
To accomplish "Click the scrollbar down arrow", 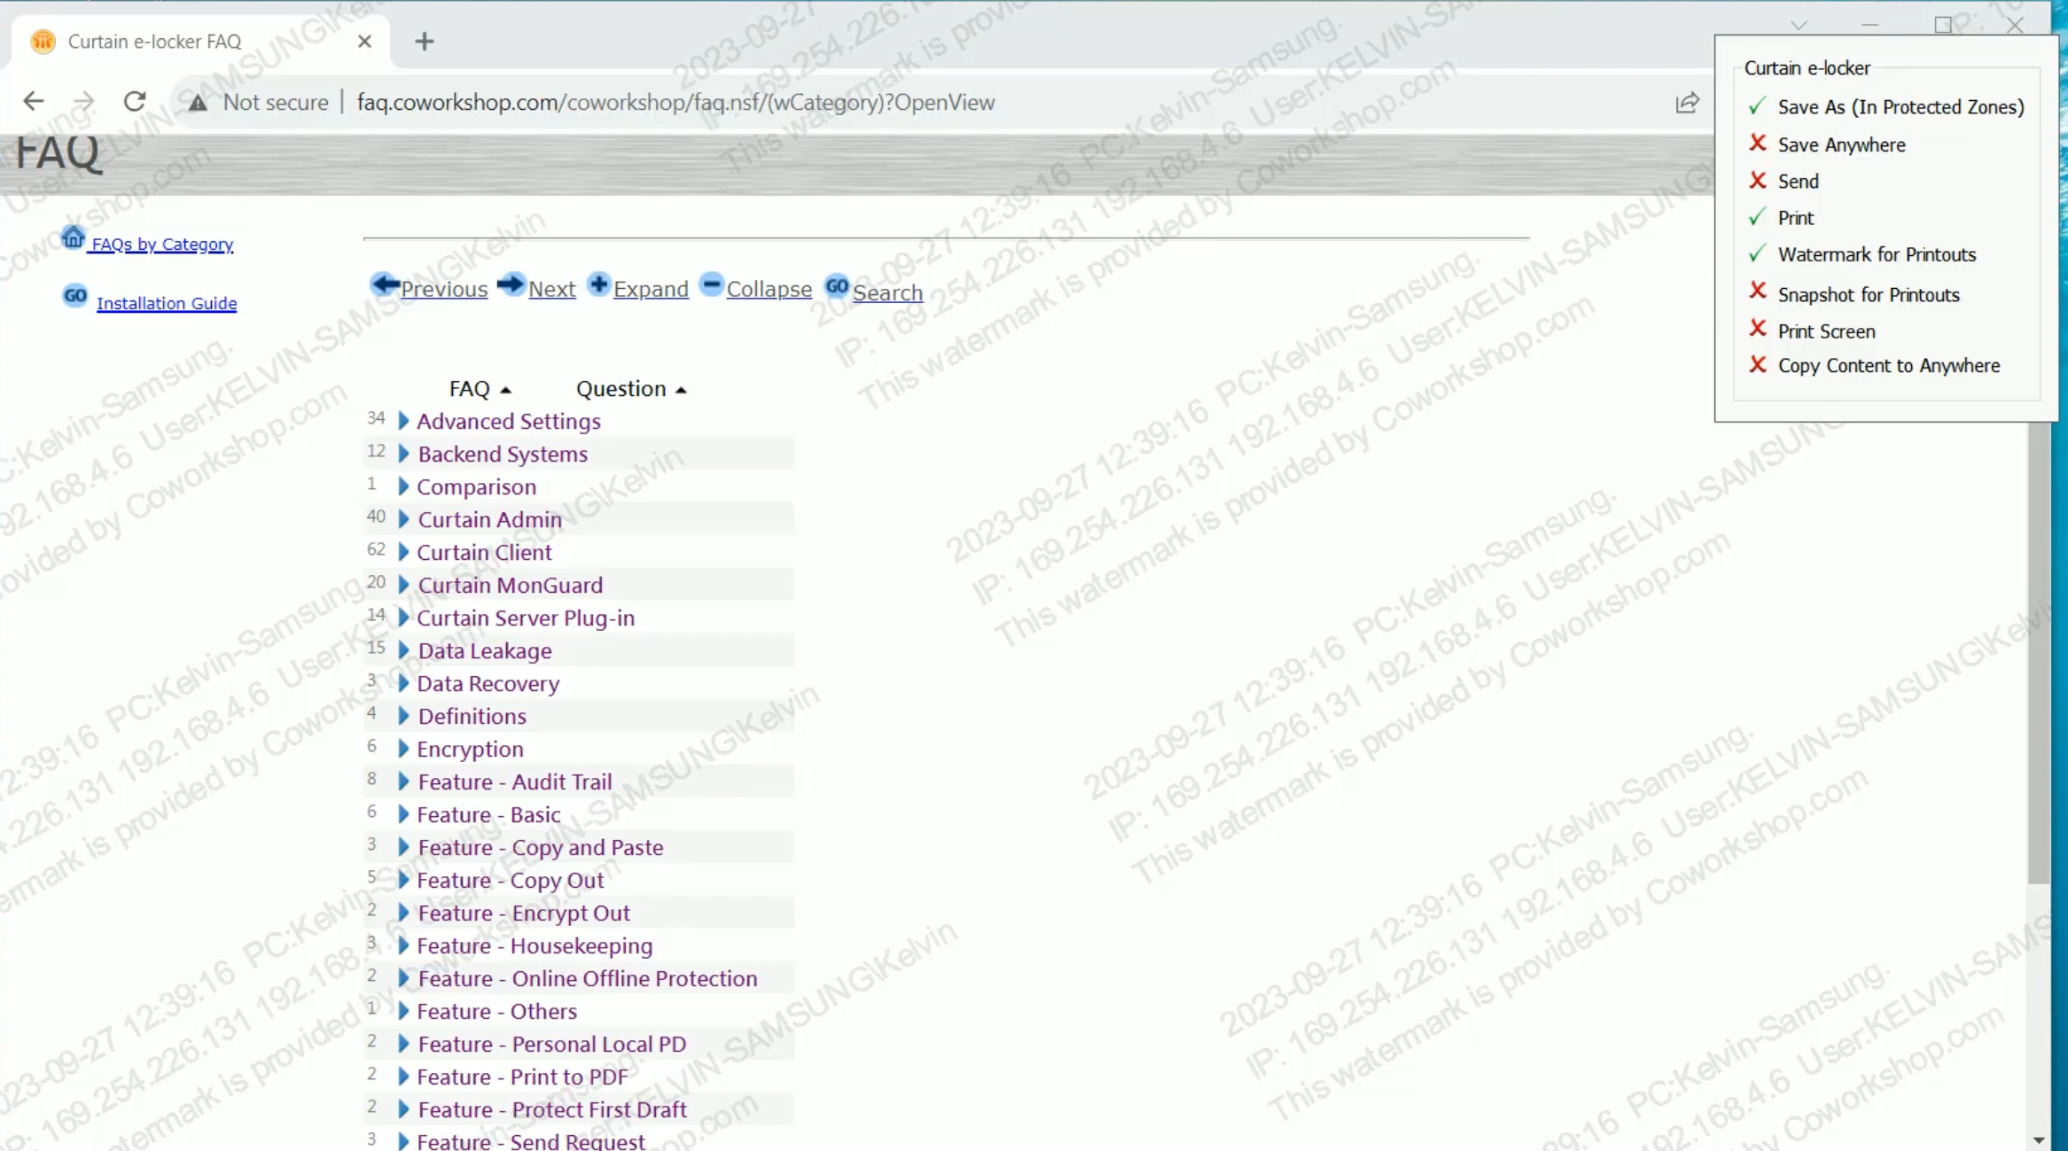I will pos(2038,1139).
